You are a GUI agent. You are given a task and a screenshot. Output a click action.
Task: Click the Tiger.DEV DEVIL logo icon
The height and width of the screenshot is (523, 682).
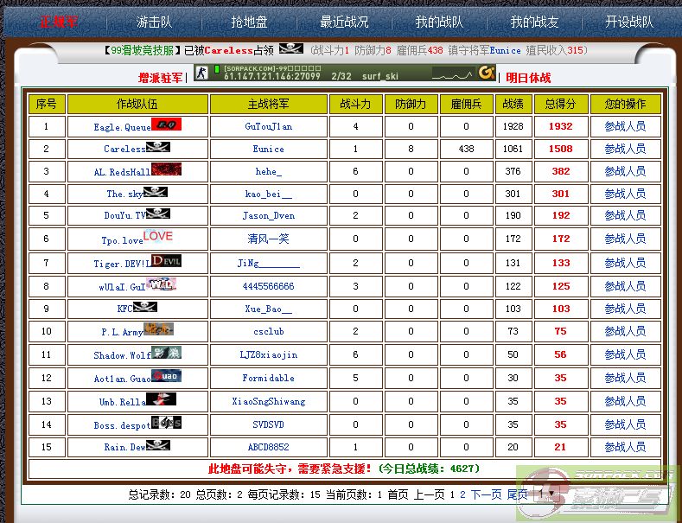point(166,260)
